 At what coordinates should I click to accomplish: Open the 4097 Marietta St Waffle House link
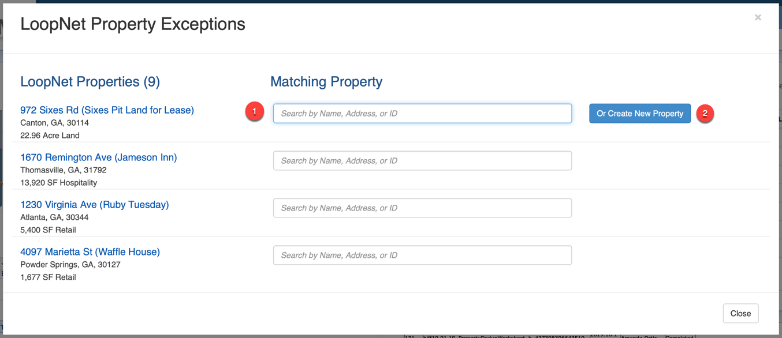tap(90, 252)
